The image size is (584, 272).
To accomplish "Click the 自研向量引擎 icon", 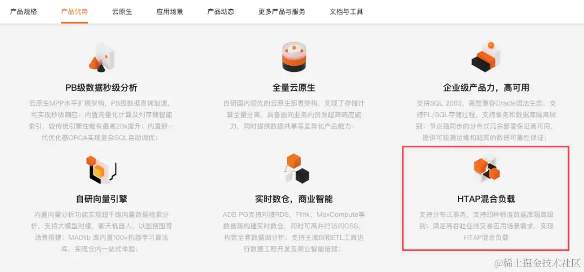I will pyautogui.click(x=101, y=170).
